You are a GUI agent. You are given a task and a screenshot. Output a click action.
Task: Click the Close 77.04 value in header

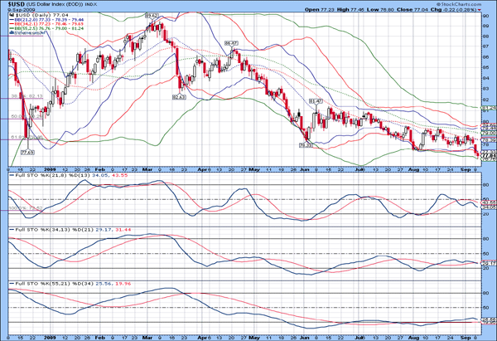tap(403, 10)
